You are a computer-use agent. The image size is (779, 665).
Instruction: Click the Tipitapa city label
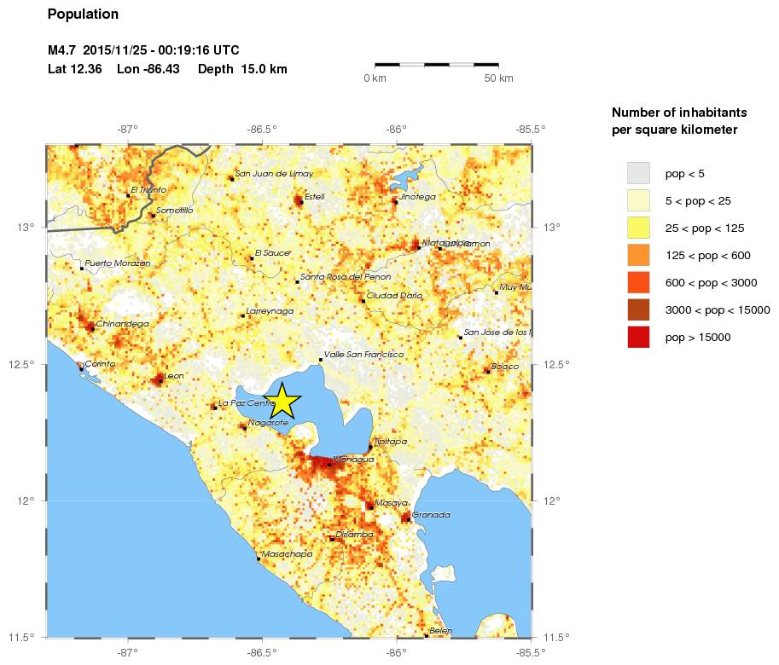point(391,441)
